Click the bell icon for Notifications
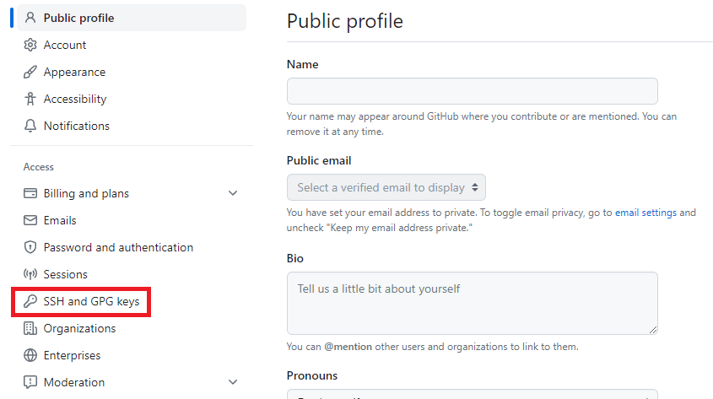 30,126
